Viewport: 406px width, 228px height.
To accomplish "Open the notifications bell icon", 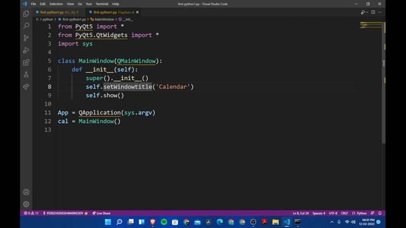I will pyautogui.click(x=380, y=213).
